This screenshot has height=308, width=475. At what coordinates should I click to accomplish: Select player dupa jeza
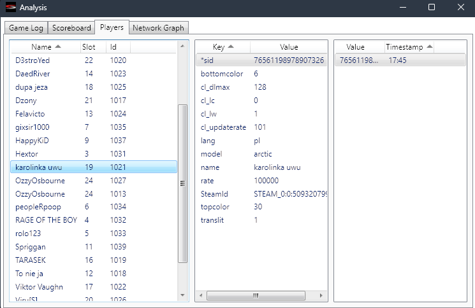(x=94, y=87)
